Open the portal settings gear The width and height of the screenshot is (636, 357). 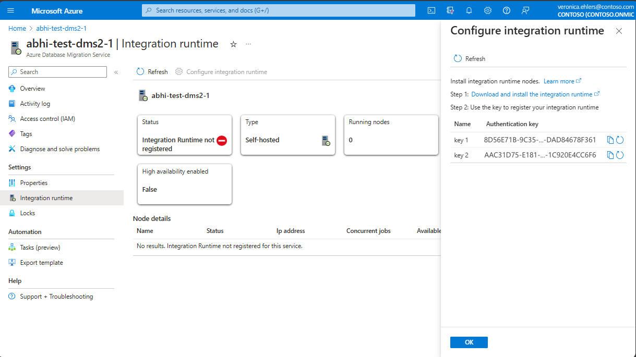487,10
